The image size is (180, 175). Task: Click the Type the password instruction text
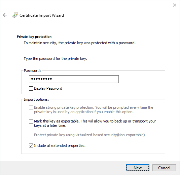click(x=56, y=59)
